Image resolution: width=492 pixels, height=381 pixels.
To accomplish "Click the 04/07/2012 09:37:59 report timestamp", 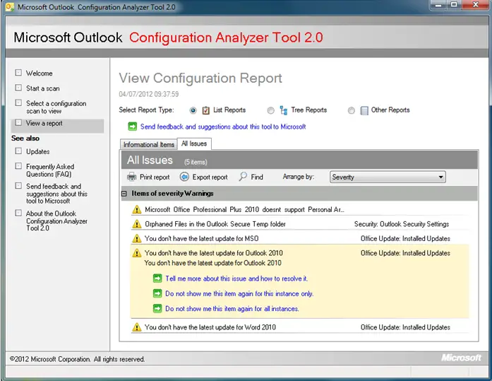I will (x=149, y=94).
